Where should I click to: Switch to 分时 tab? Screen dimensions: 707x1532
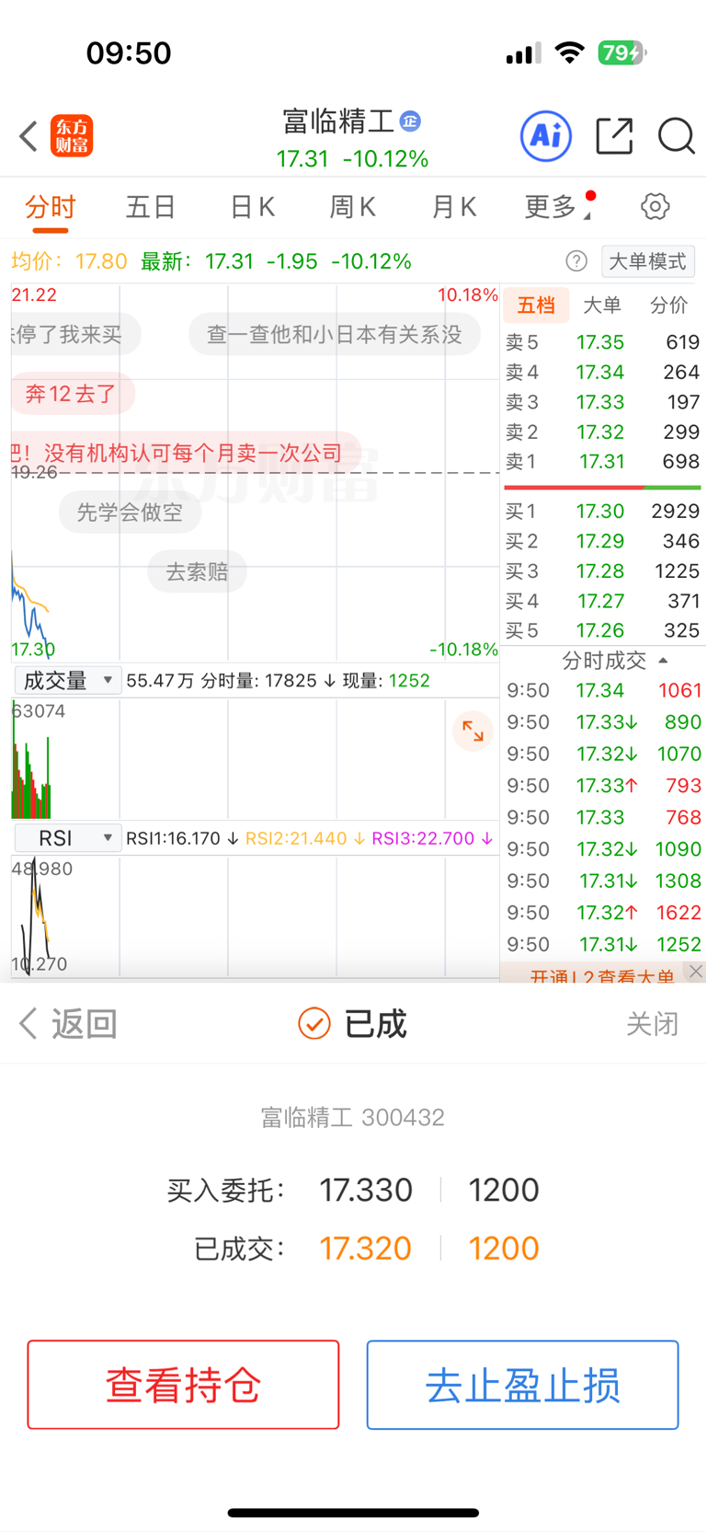(51, 207)
